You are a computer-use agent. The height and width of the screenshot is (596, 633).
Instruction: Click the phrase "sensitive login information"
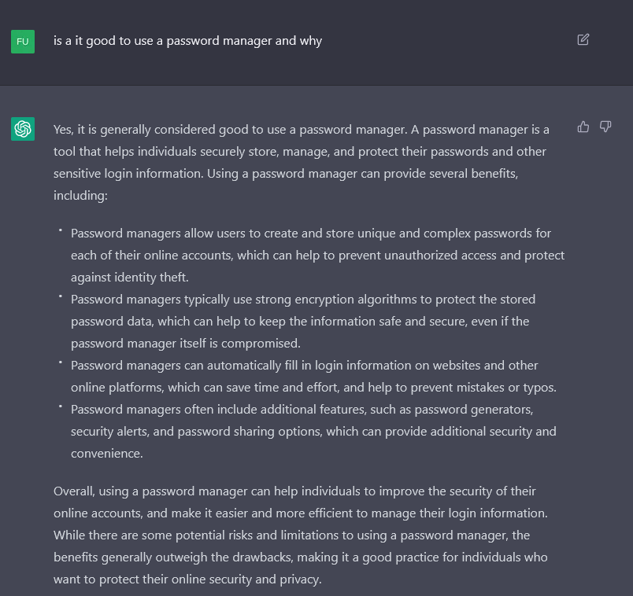126,173
